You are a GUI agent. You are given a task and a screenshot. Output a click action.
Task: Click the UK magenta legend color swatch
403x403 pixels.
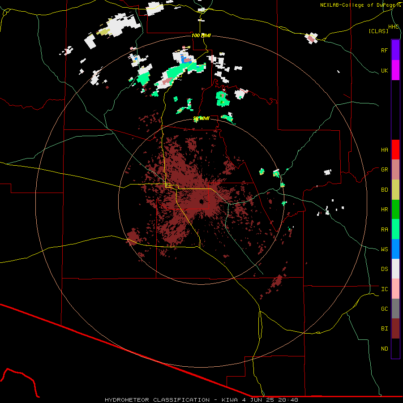(395, 70)
